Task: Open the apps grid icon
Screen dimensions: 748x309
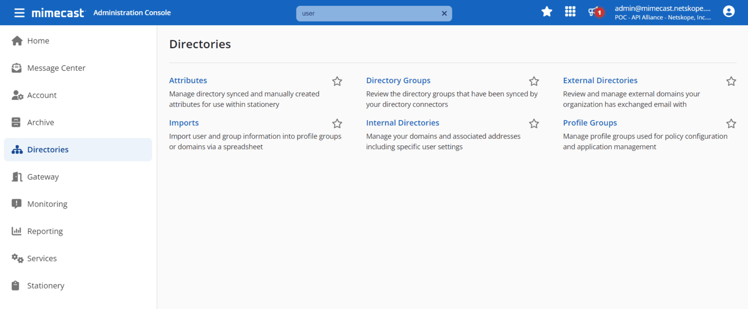Action: point(570,11)
